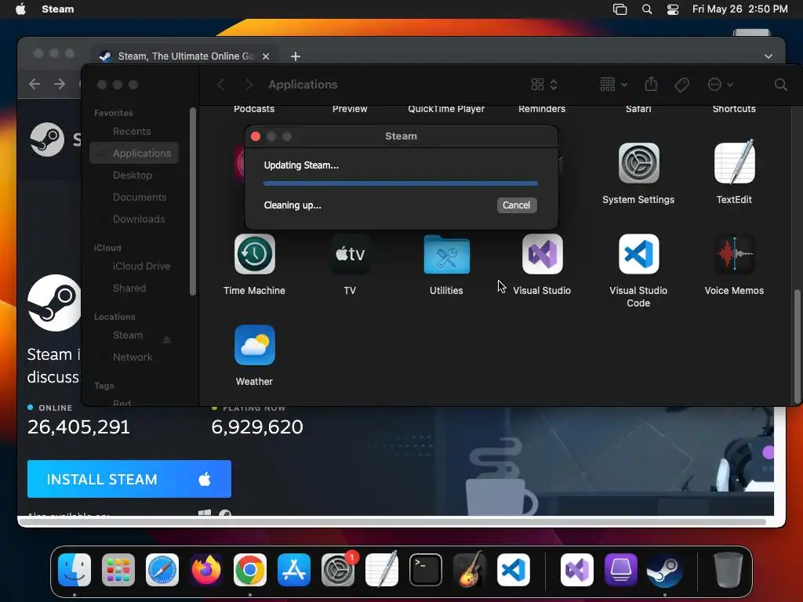Go back in Finder window
Image resolution: width=803 pixels, height=602 pixels.
pos(220,85)
